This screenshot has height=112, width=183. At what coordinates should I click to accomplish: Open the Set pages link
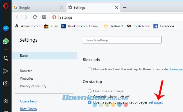[x=156, y=102]
